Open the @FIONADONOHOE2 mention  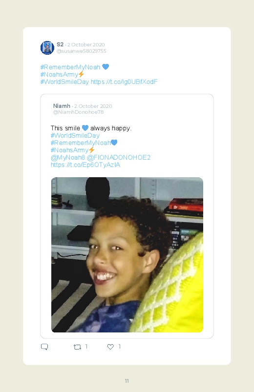coord(119,158)
